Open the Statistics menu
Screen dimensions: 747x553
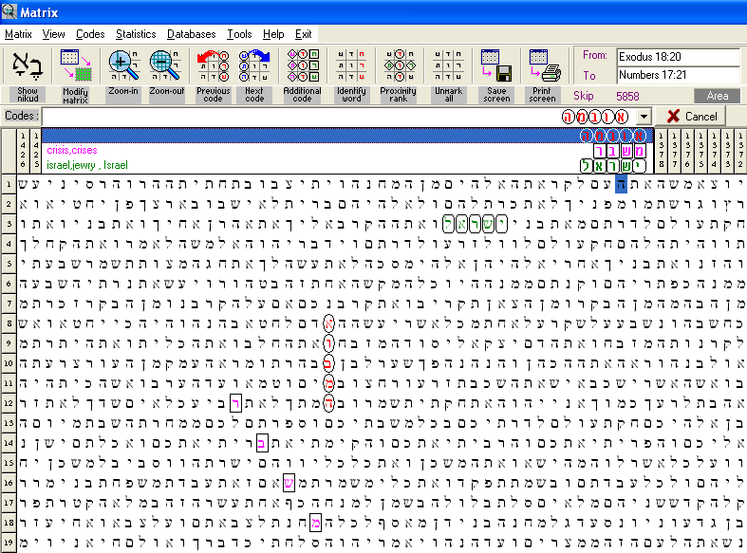pyautogui.click(x=136, y=34)
